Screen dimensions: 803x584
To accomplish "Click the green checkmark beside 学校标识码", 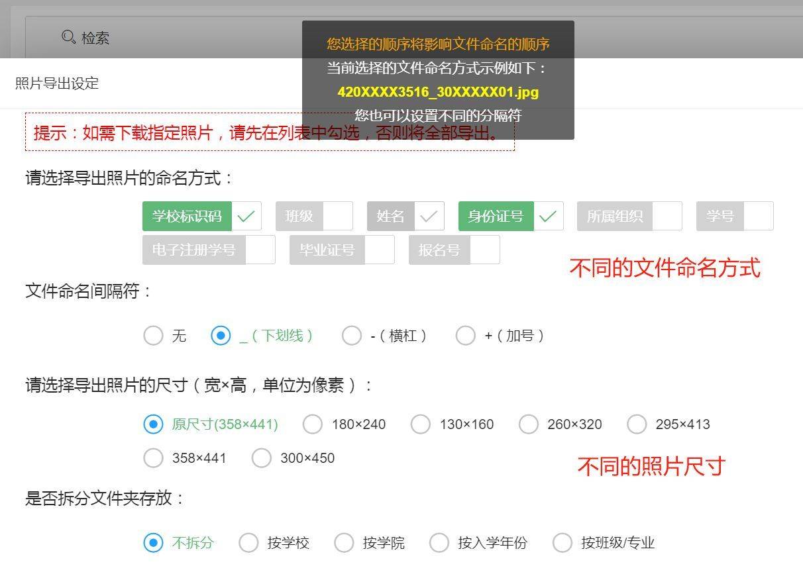I will (x=246, y=216).
